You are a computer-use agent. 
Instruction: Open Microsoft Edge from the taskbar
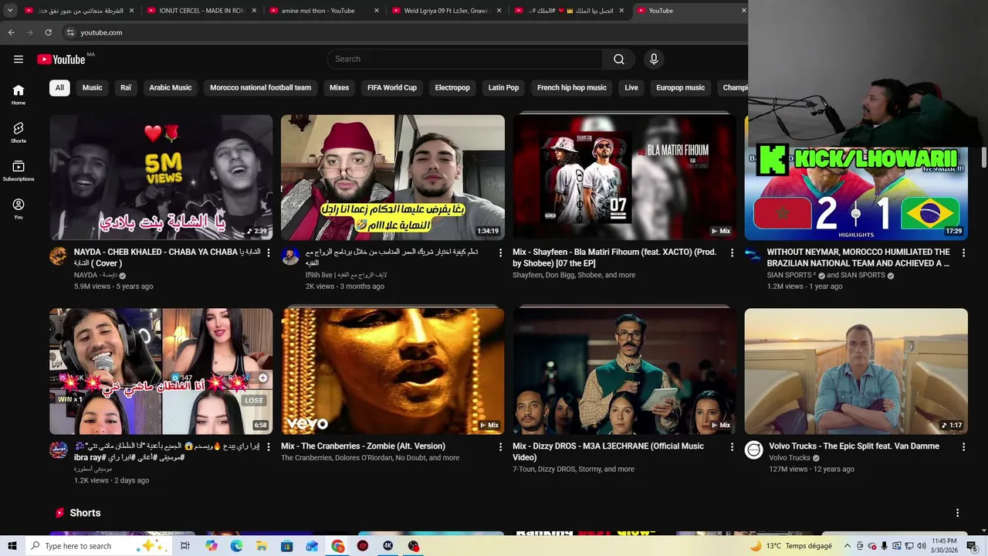[x=236, y=546]
